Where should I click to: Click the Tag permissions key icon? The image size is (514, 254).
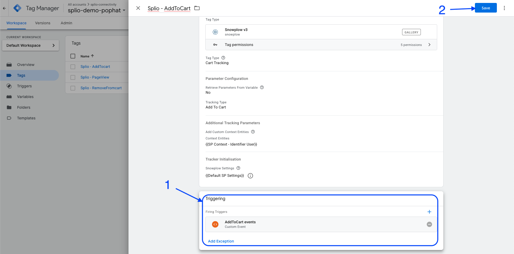coord(215,45)
